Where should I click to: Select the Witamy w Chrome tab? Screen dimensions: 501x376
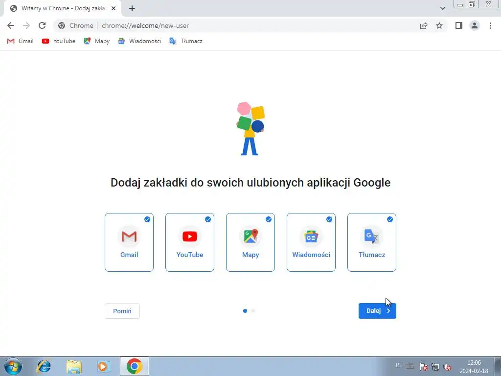pyautogui.click(x=63, y=8)
